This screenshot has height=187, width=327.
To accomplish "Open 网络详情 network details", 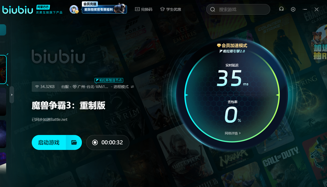I will pyautogui.click(x=233, y=133).
